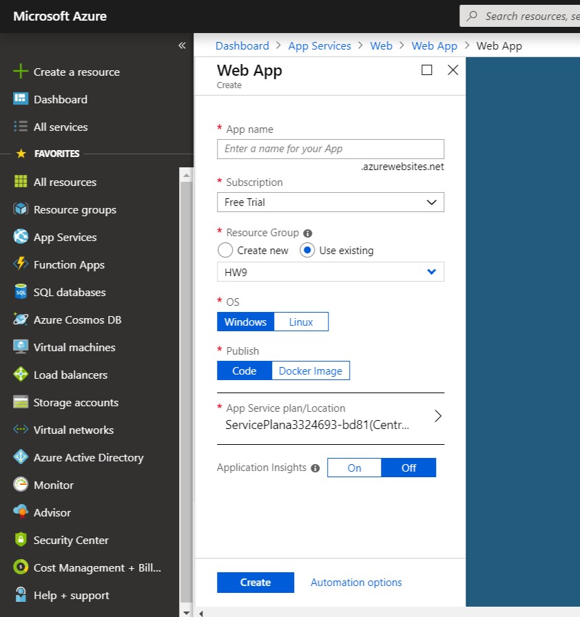The height and width of the screenshot is (617, 580).
Task: Click the Security Center shield icon
Action: point(21,540)
